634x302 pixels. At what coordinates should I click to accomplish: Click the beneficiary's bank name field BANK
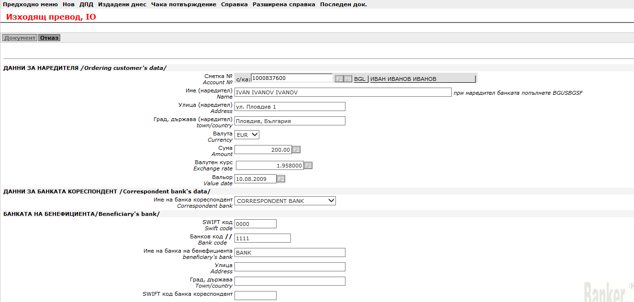pyautogui.click(x=290, y=252)
